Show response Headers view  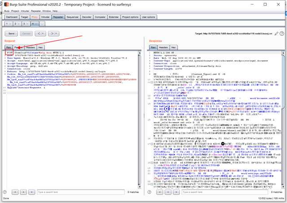(163, 47)
